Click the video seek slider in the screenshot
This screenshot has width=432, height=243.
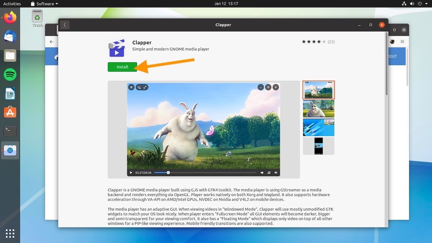tap(205, 173)
